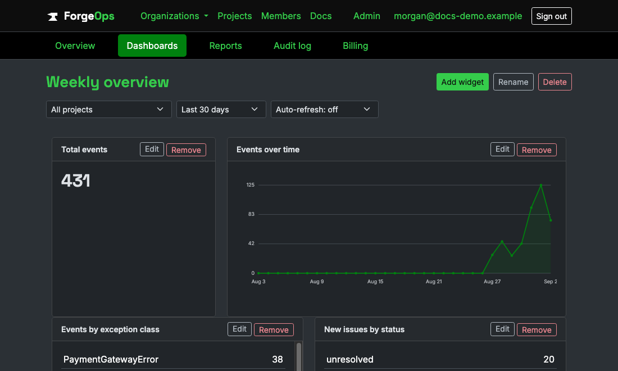
Task: Open the Members page
Action: 281,16
